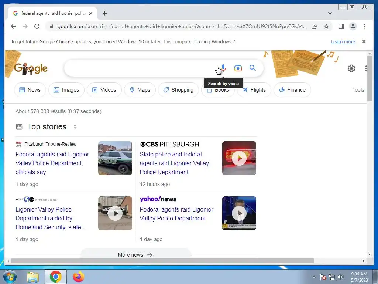Switch to the Videos filter
This screenshot has width=378, height=284.
click(x=104, y=90)
